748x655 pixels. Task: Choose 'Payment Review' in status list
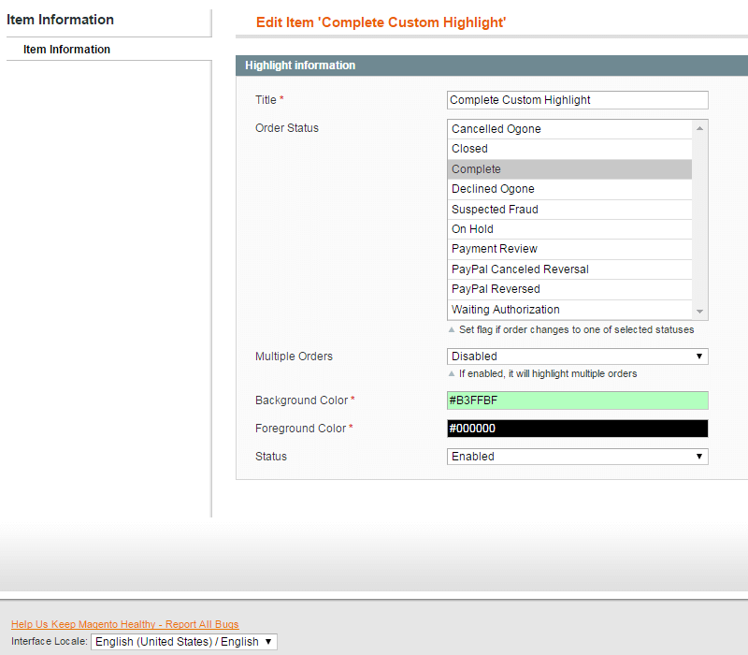tap(568, 249)
